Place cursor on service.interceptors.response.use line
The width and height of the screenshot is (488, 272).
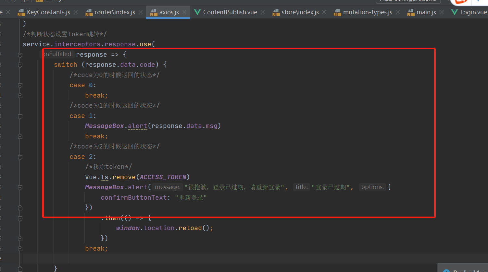tap(89, 44)
